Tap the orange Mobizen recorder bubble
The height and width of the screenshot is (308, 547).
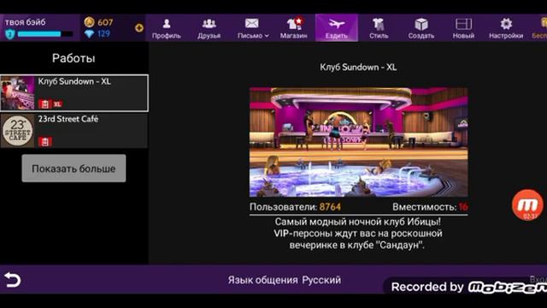click(527, 205)
